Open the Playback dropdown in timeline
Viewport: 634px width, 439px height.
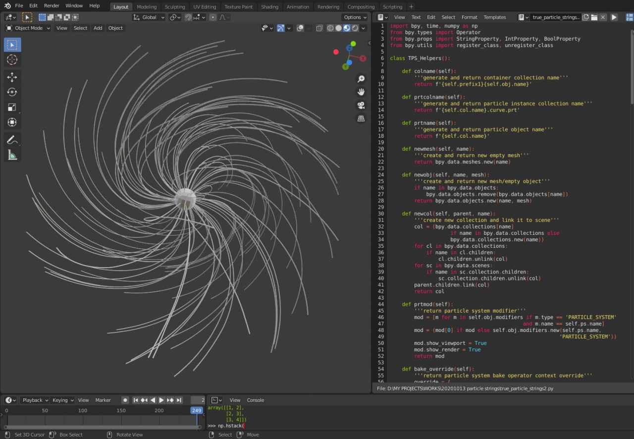[x=35, y=400]
